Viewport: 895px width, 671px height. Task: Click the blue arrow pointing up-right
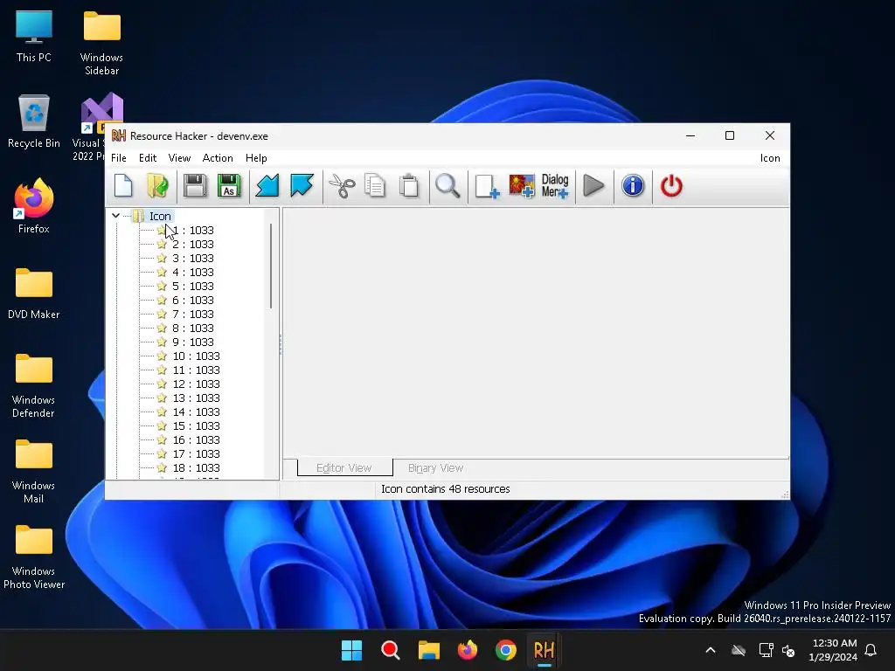302,186
